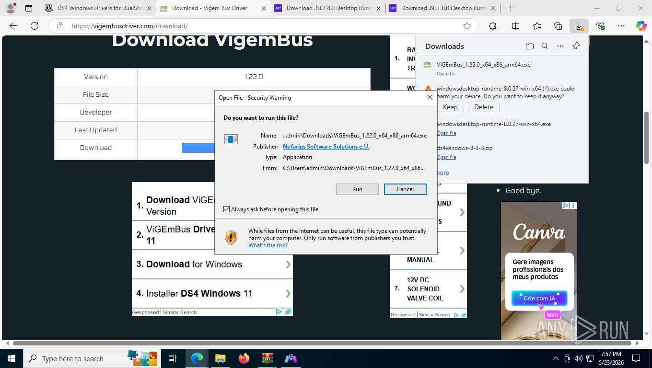The width and height of the screenshot is (652, 368).
Task: Launch Firefox from taskbar
Action: pyautogui.click(x=244, y=358)
